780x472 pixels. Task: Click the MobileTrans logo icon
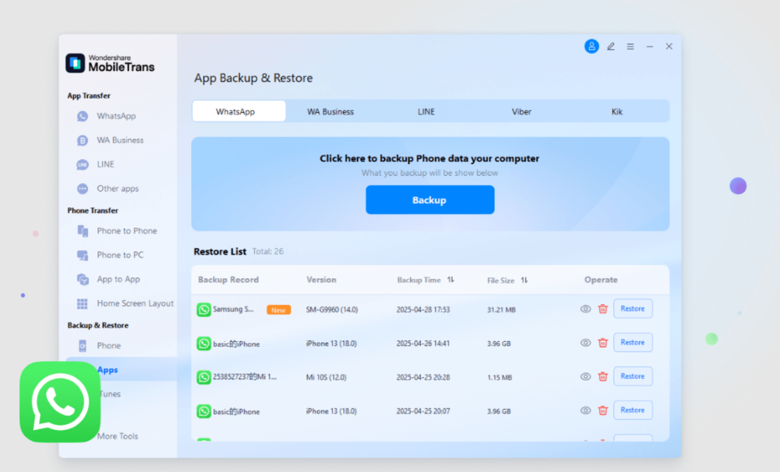pyautogui.click(x=75, y=63)
